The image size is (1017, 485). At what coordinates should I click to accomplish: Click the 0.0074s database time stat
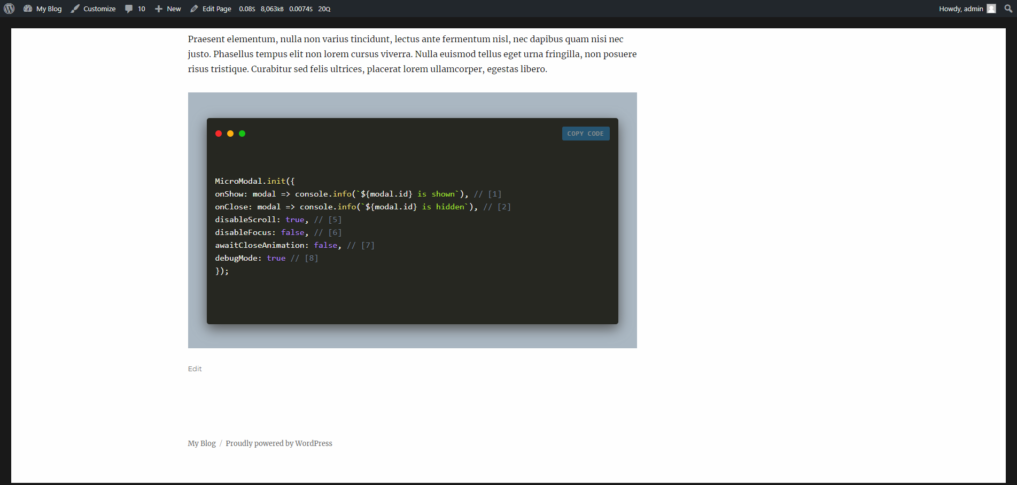pyautogui.click(x=301, y=9)
